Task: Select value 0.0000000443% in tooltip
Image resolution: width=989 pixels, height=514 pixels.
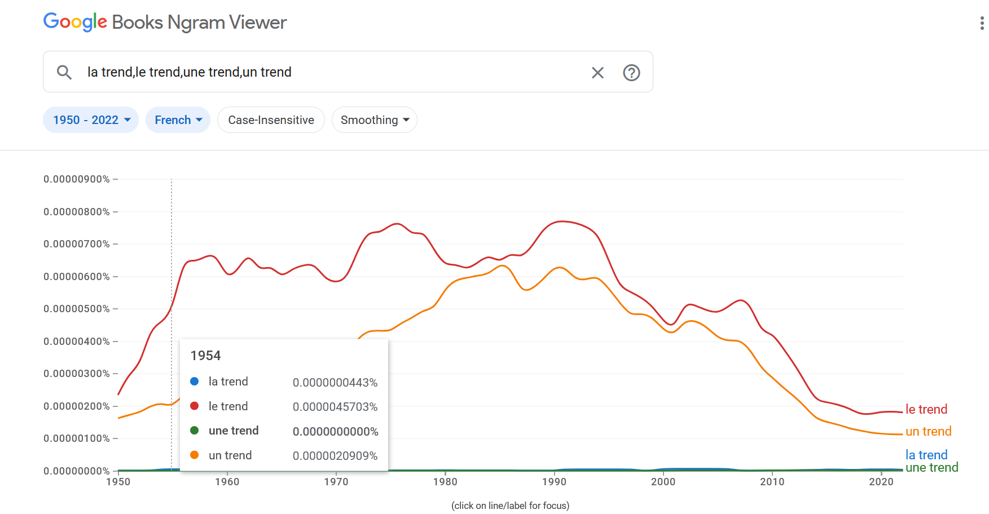Action: (x=335, y=383)
